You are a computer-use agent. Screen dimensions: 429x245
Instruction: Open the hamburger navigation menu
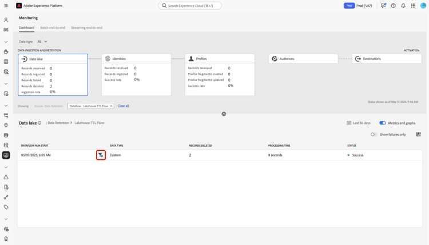6,6
